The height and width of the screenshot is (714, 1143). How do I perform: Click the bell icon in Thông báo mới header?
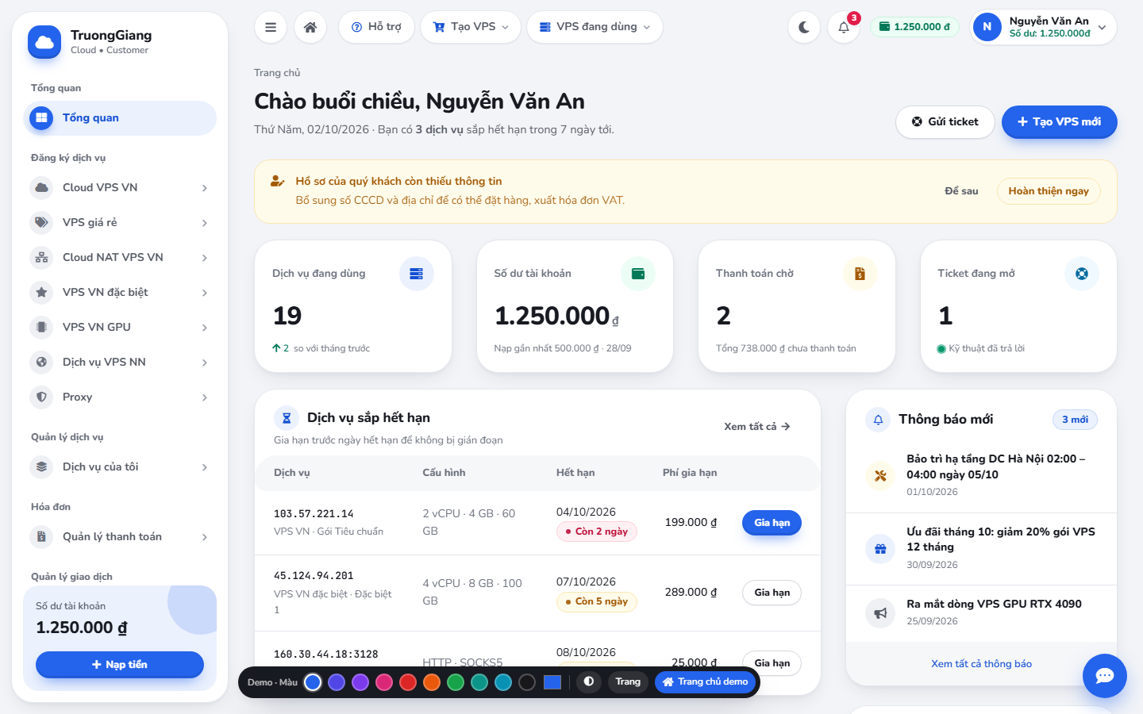pos(878,420)
